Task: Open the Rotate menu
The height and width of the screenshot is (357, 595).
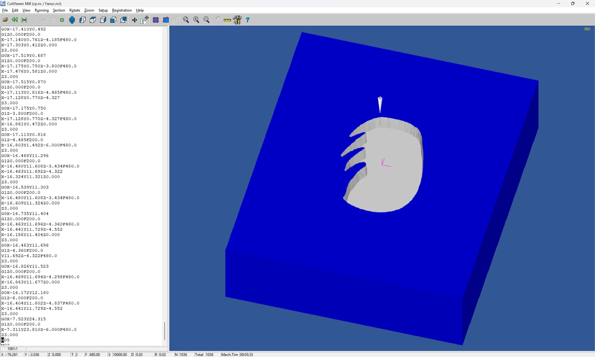Action: (75, 10)
